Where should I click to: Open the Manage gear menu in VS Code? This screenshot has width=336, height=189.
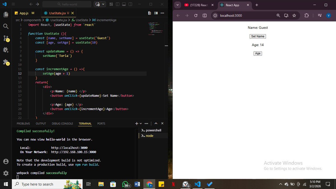tap(6, 173)
